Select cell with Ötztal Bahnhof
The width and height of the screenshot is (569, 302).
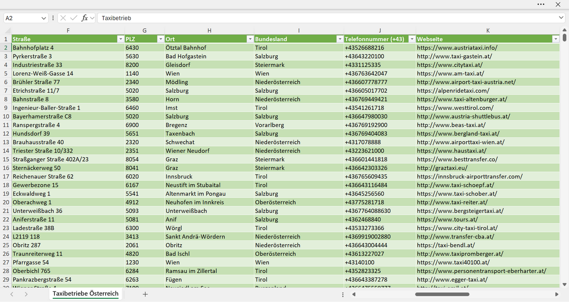coord(209,47)
